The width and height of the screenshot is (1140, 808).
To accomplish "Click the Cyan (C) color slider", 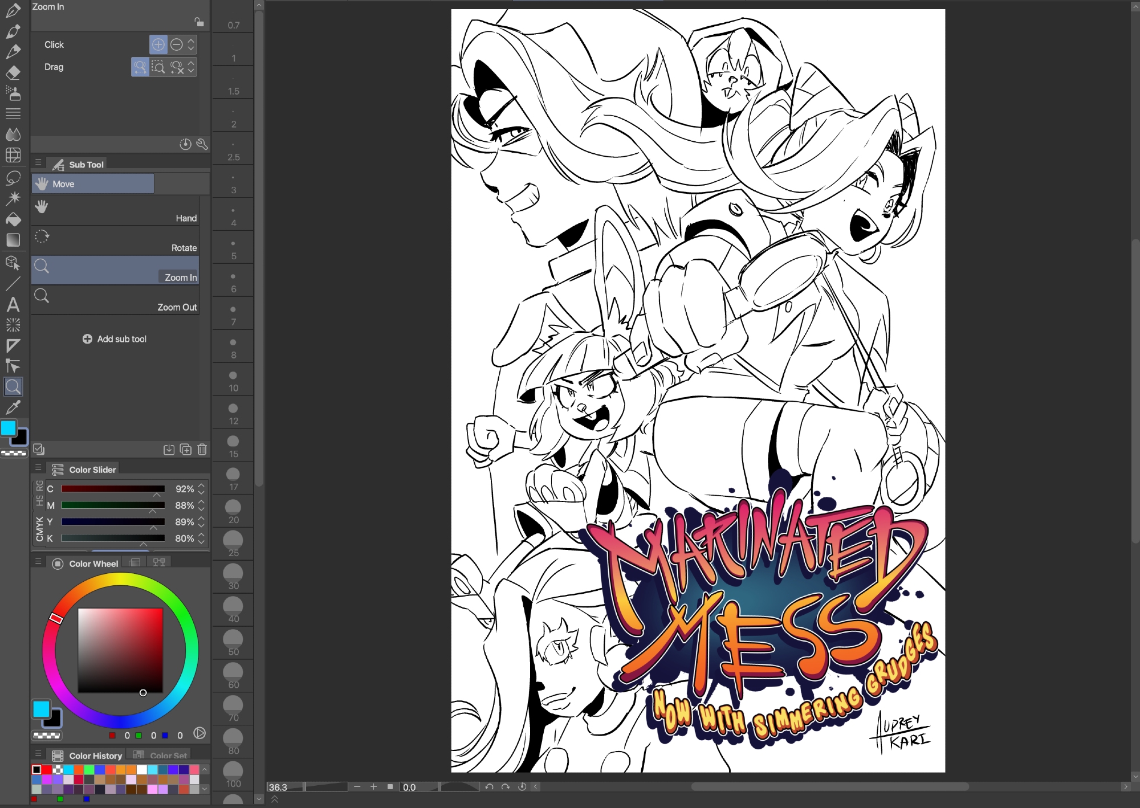I will click(x=113, y=489).
